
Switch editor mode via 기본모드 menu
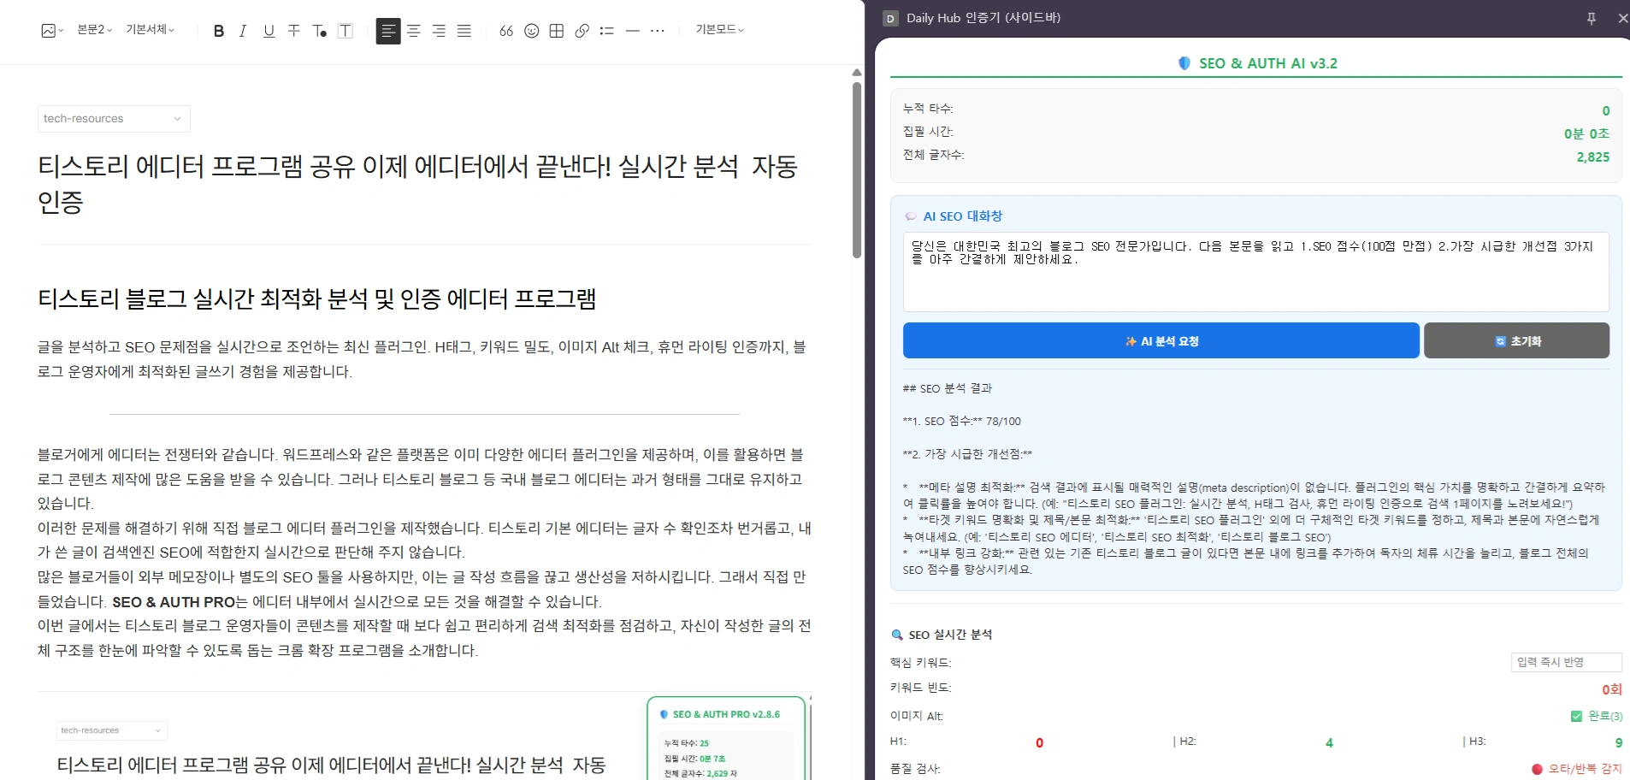point(719,30)
